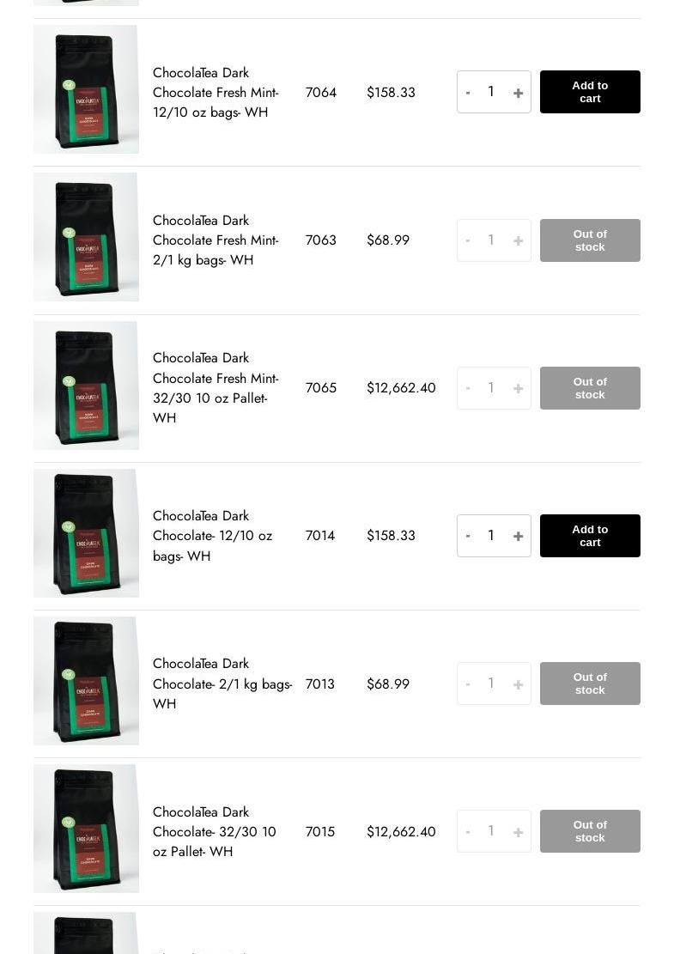Open ChocolaTea Fresh Mint 2/1 kg bags link
Image resolution: width=674 pixels, height=954 pixels.
point(216,240)
